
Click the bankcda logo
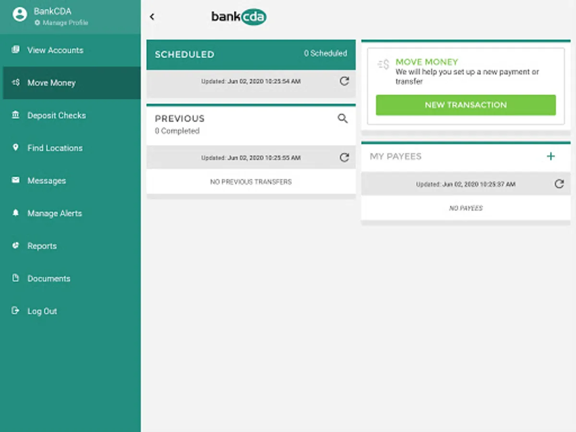click(239, 17)
